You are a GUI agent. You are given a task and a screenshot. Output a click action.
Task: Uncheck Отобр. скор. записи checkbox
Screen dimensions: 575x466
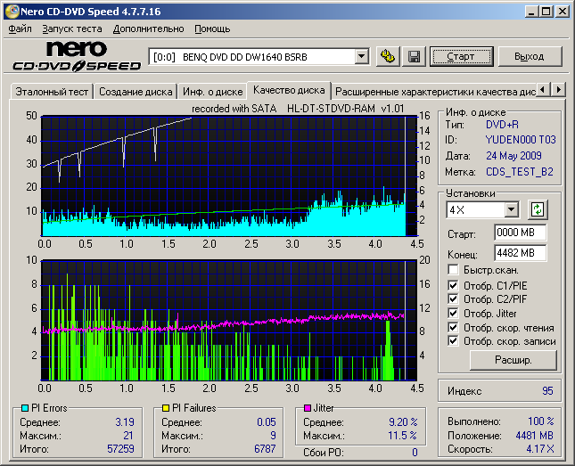coord(453,340)
